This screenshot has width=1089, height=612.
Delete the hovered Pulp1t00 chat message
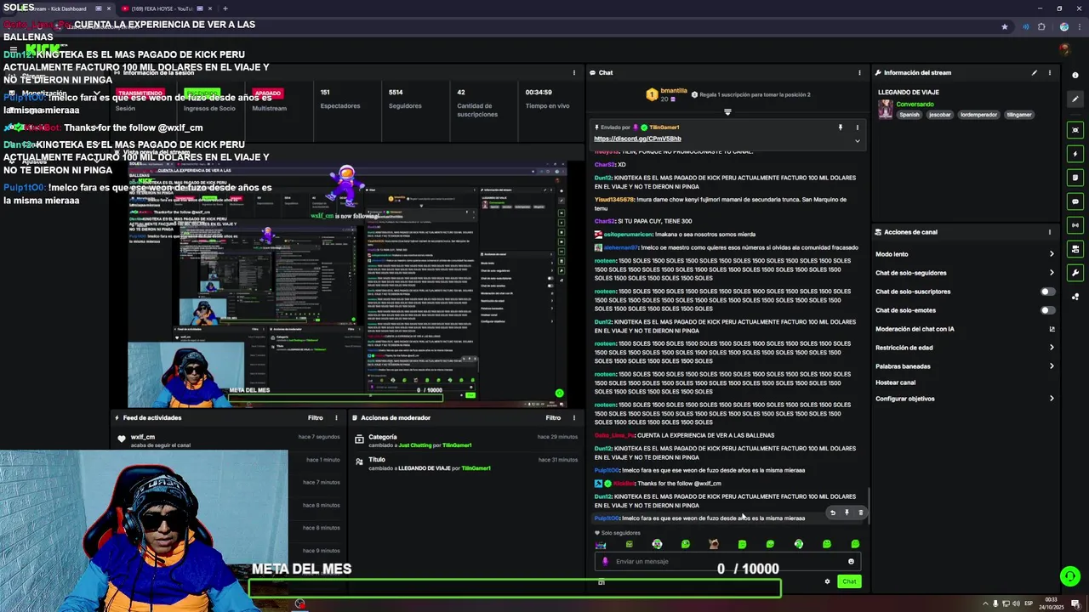pyautogui.click(x=860, y=513)
